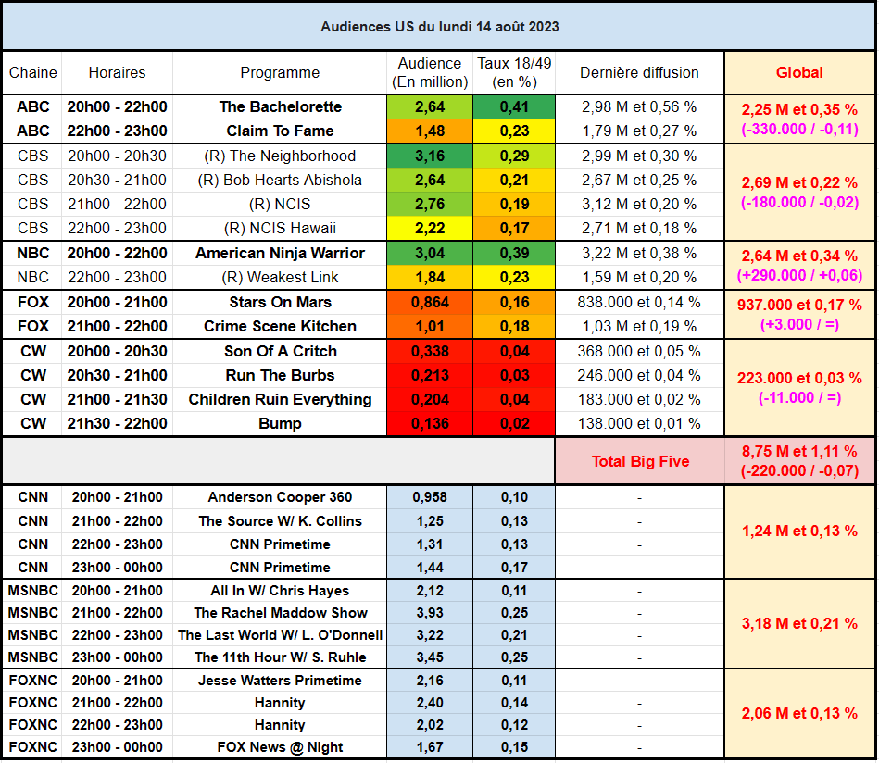
Task: Select the 'Global' header cell
Action: tap(799, 72)
